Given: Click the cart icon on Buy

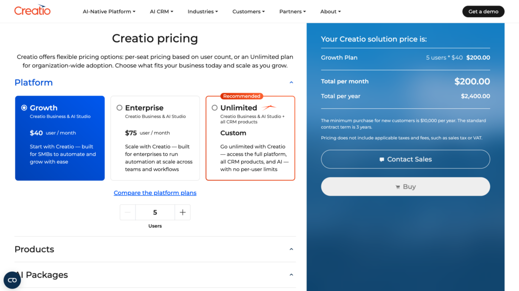Looking at the screenshot, I should (x=397, y=187).
